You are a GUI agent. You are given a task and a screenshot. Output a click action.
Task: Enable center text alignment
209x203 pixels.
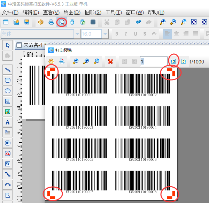pyautogui.click(x=177, y=34)
